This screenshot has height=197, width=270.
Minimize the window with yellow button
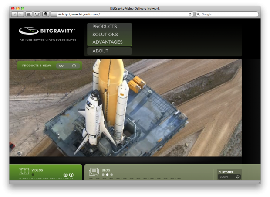click(x=18, y=8)
